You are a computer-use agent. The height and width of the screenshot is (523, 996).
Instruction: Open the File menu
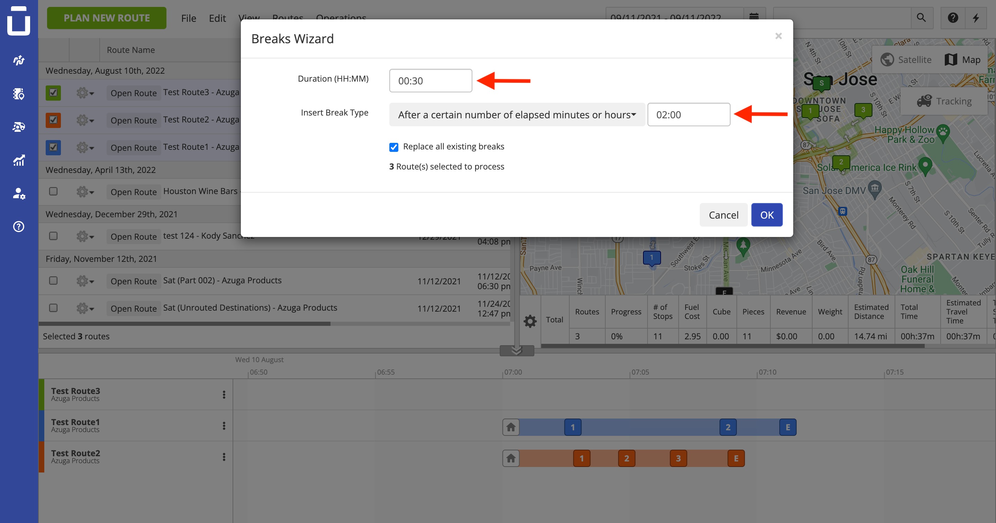tap(189, 18)
